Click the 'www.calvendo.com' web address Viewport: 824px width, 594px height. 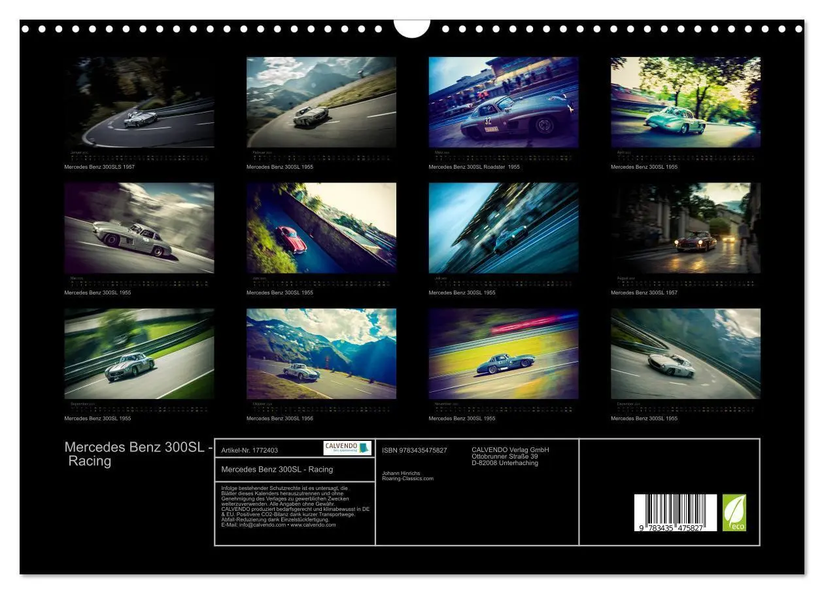[x=313, y=525]
